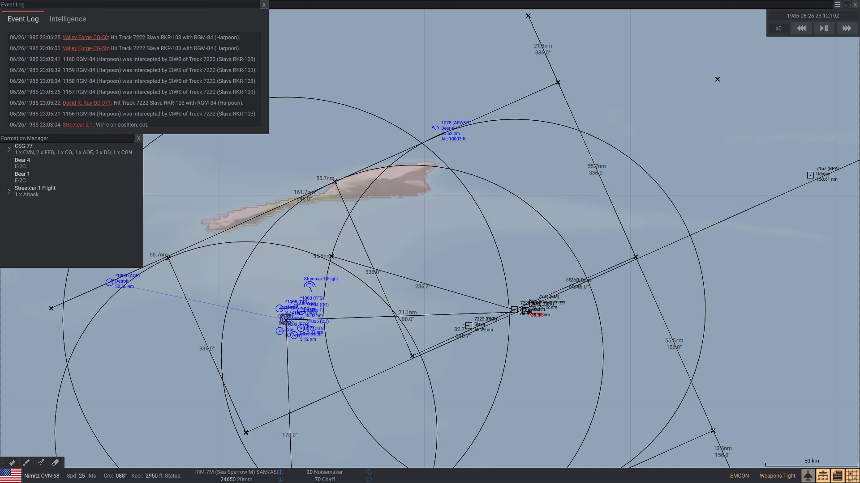Open the hamburger main menu

click(837, 4)
